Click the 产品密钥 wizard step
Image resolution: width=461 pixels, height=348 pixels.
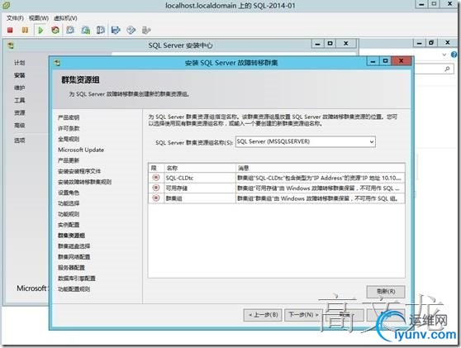pyautogui.click(x=69, y=117)
